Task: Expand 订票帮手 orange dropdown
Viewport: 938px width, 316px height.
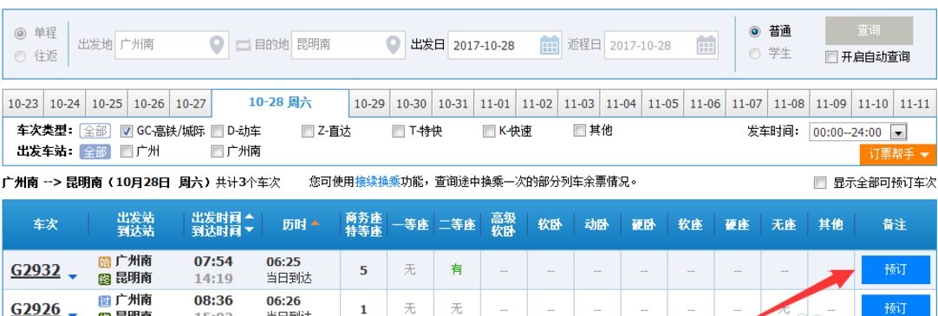Action: (898, 154)
